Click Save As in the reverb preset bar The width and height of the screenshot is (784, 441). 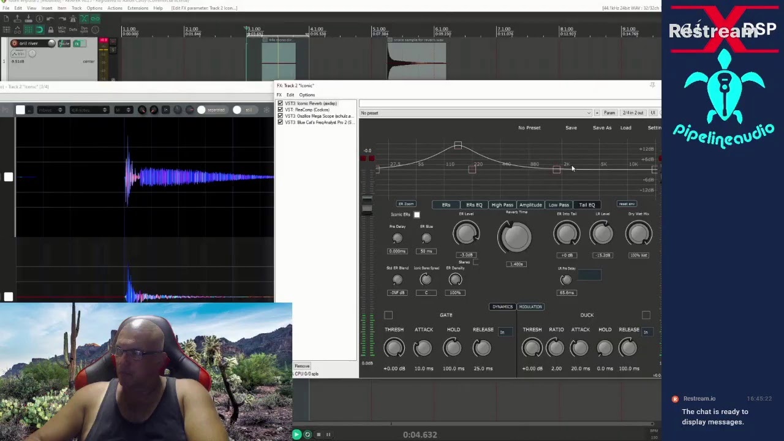pos(602,127)
